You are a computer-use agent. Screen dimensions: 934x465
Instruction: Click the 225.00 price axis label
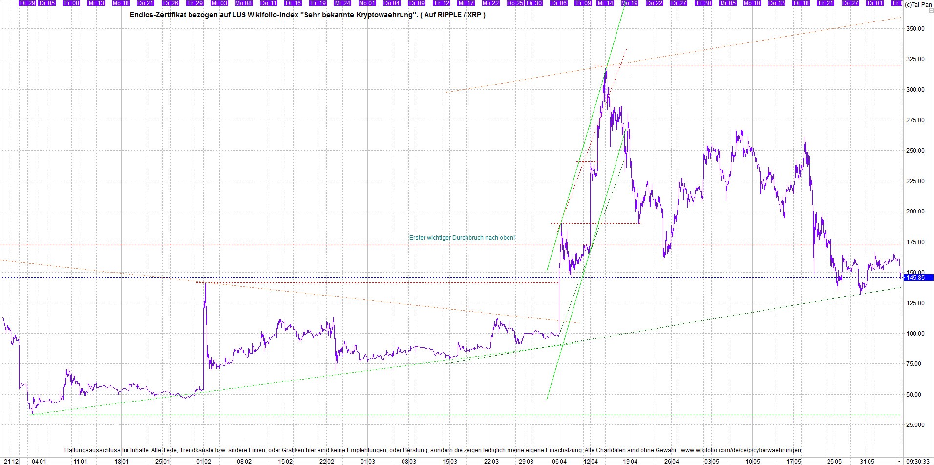(x=915, y=181)
